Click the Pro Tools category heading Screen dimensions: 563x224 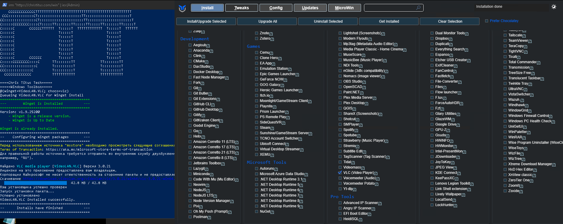tap(342, 197)
